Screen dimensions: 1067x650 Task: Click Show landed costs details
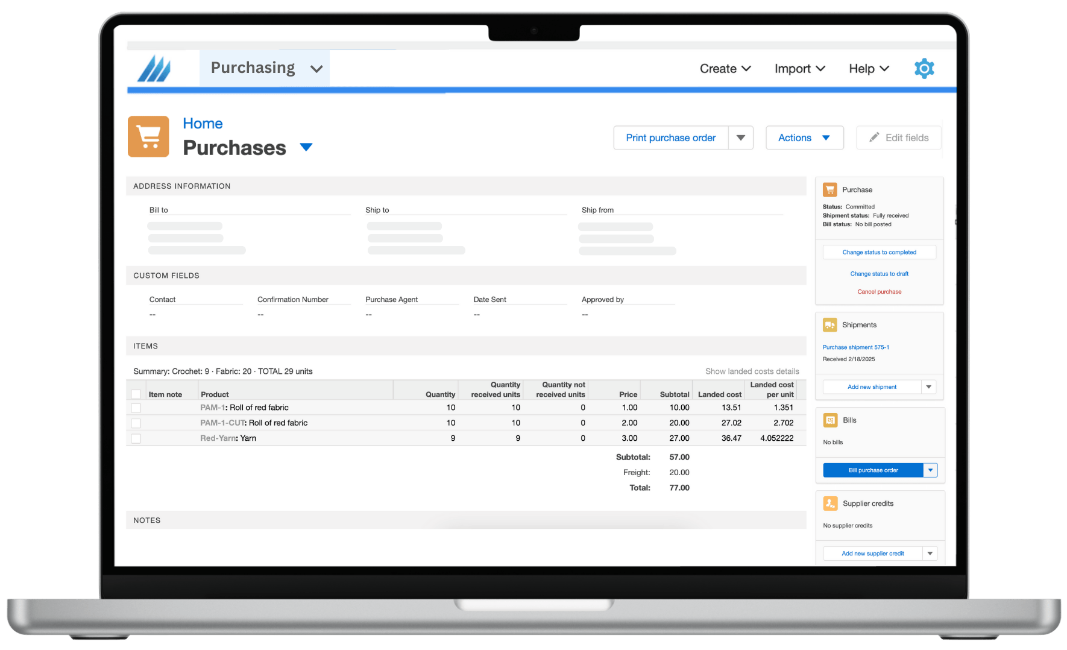[x=752, y=371]
